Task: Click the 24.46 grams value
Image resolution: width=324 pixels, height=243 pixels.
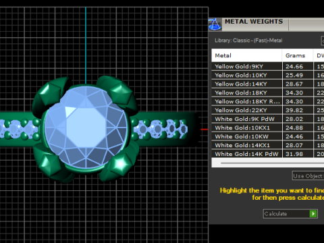Action: pyautogui.click(x=294, y=137)
